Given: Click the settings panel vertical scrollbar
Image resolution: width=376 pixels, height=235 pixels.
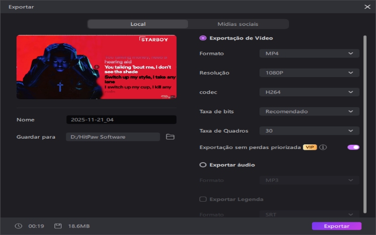Looking at the screenshot, I should coord(365,124).
